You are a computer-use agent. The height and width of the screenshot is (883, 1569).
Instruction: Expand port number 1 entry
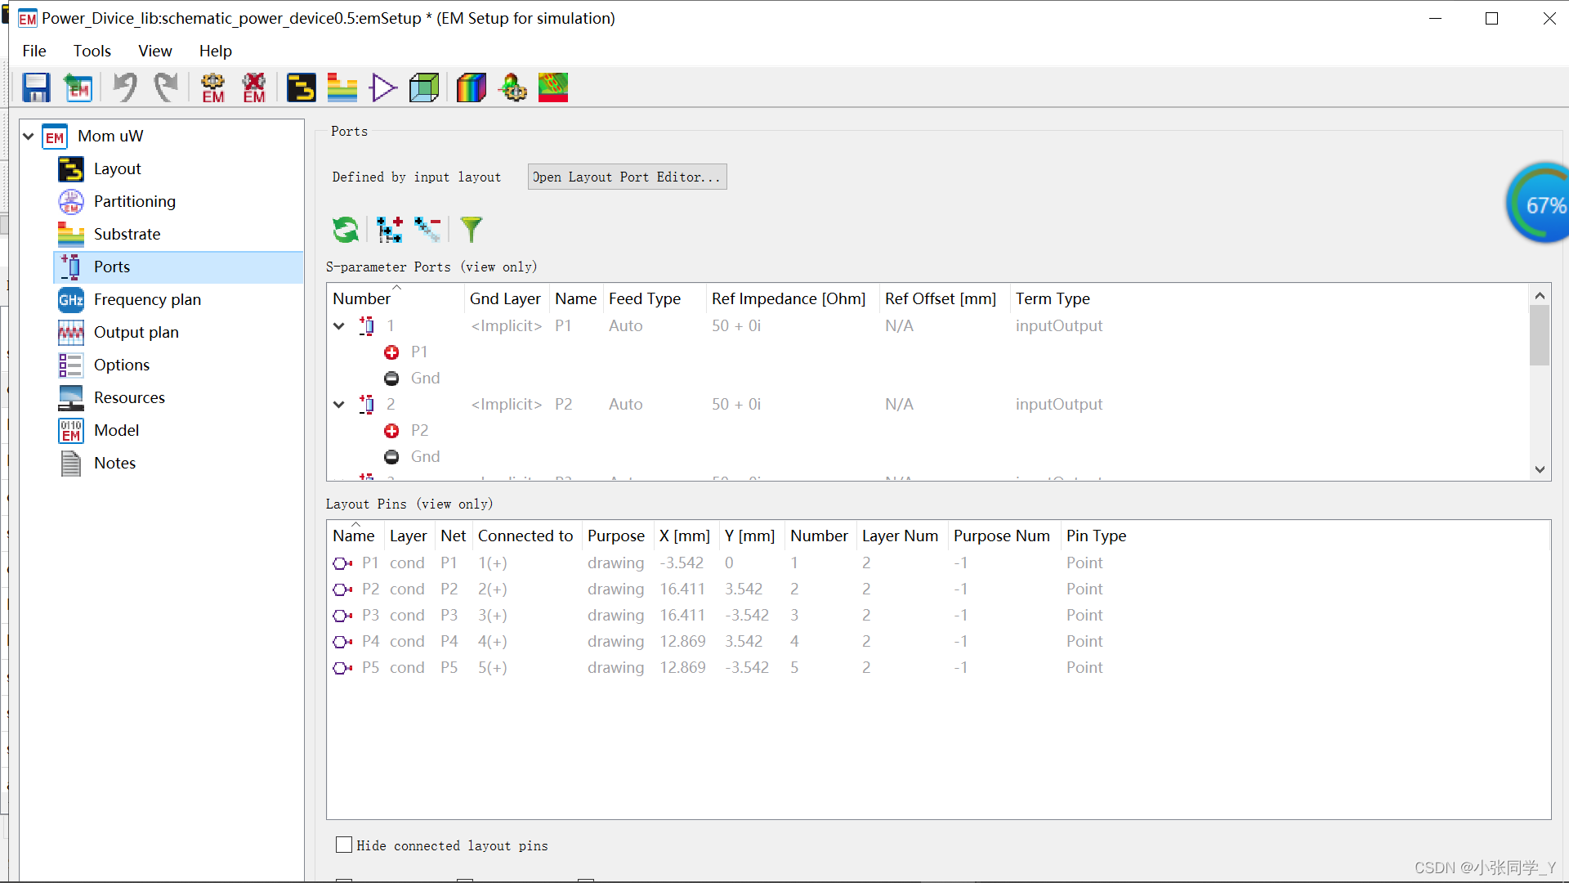337,325
